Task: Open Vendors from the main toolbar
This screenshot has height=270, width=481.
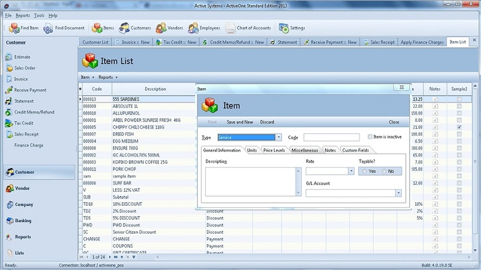Action: [169, 28]
